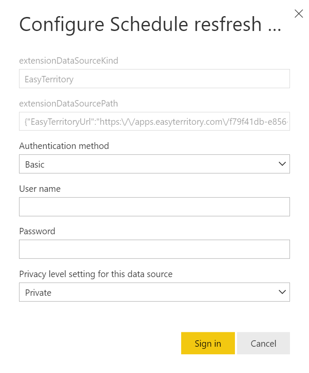
Task: Click the "extensionDataSourcePath" label
Action: 69,103
